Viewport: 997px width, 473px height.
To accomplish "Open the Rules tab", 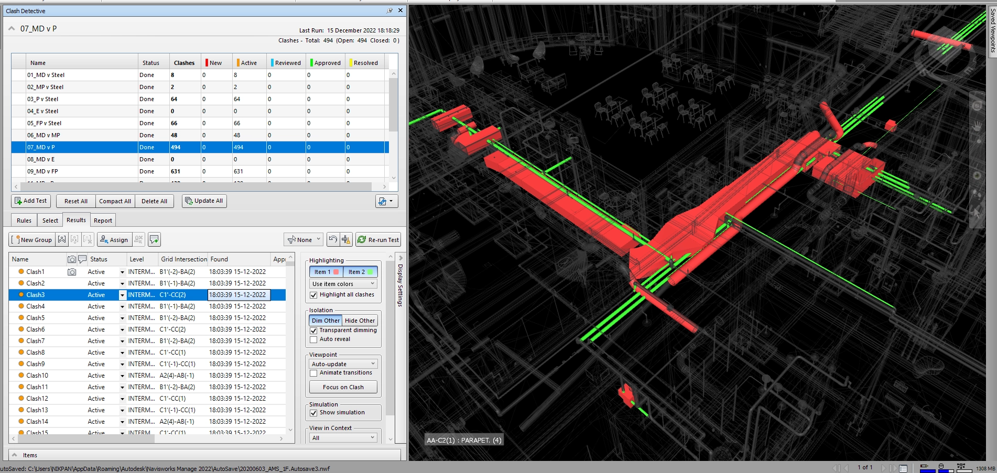I will [x=24, y=221].
